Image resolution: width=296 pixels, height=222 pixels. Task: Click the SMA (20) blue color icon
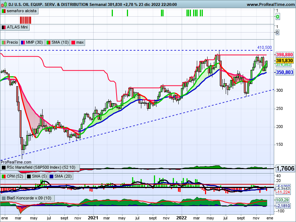(x=51, y=176)
